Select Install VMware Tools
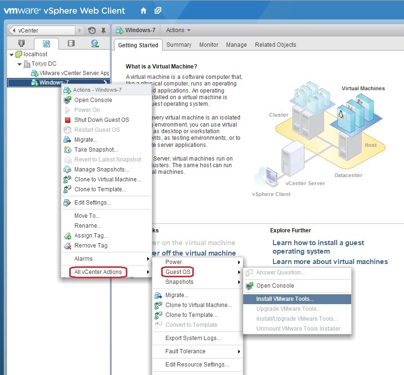Screen dimensions: 404x375 (x=297, y=299)
